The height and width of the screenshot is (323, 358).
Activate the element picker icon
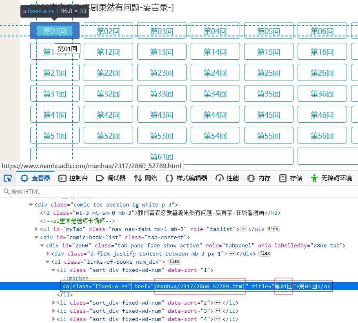click(x=8, y=178)
